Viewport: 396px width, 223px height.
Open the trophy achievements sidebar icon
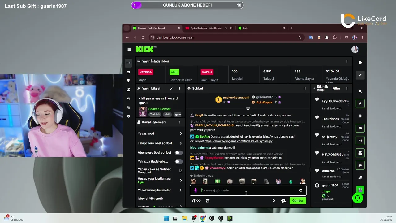128,81
